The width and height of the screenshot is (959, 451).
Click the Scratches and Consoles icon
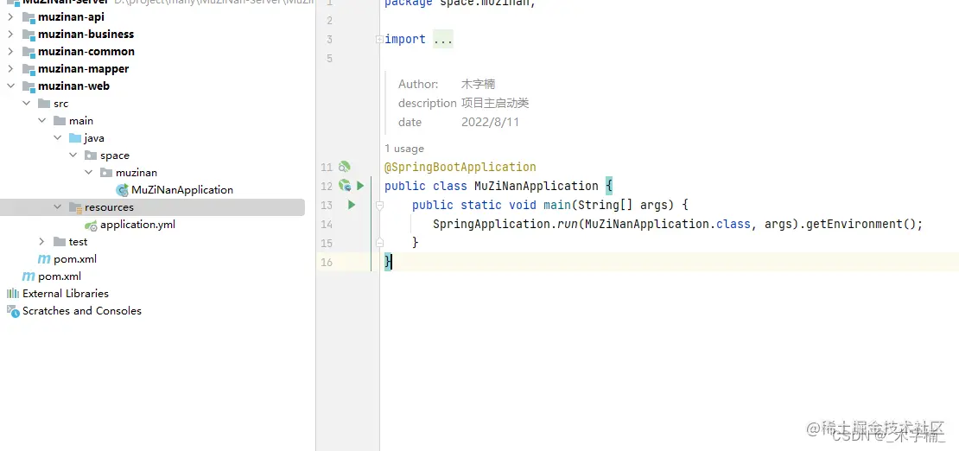[x=13, y=311]
